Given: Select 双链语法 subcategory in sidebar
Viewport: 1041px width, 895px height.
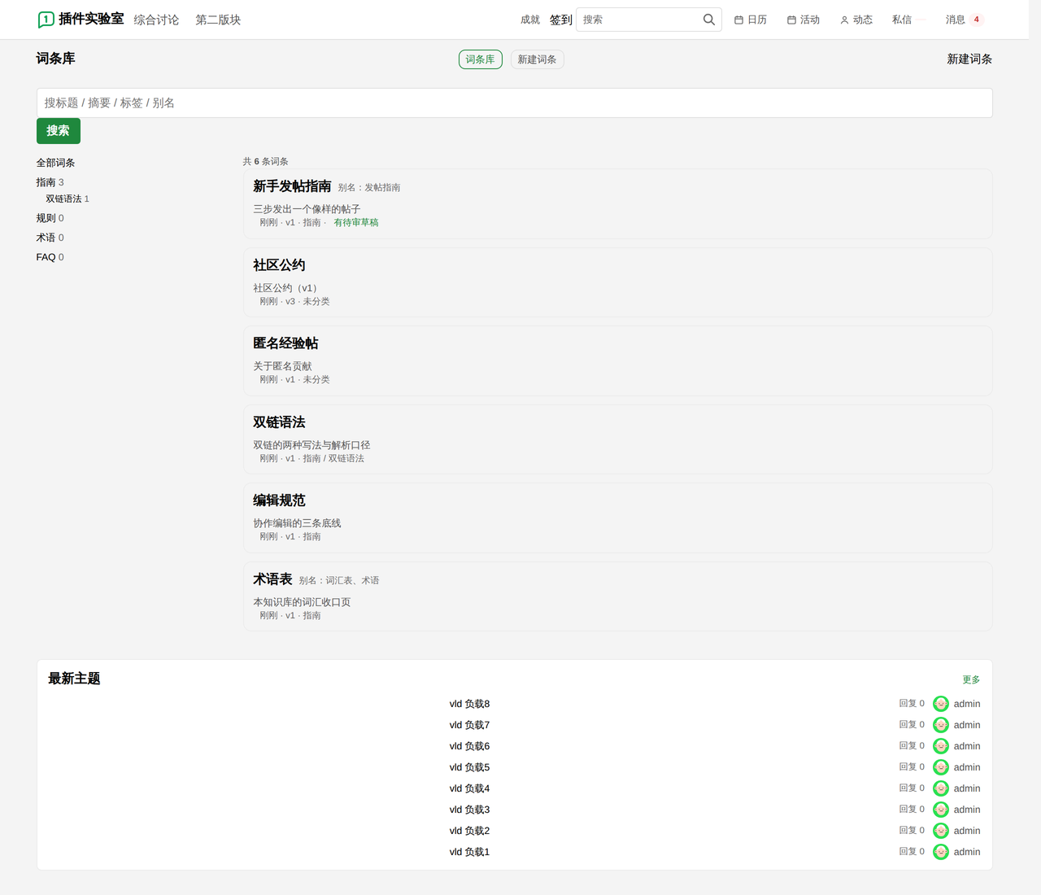Looking at the screenshot, I should click(x=63, y=199).
